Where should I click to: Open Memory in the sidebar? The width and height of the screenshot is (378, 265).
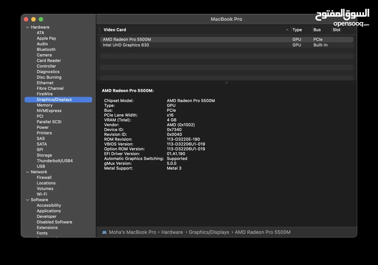(x=45, y=105)
